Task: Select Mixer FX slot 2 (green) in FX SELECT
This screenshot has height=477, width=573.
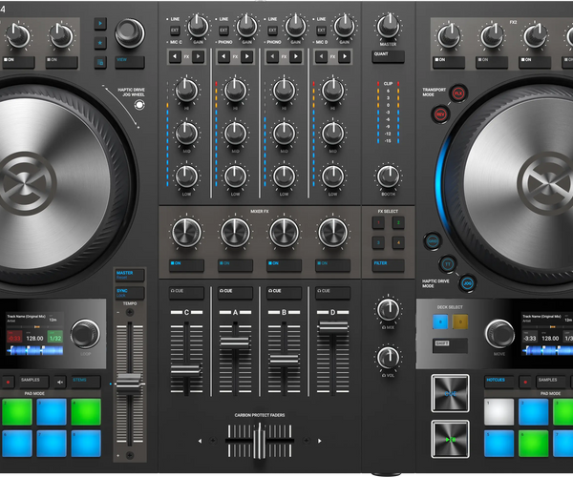Action: tap(398, 222)
